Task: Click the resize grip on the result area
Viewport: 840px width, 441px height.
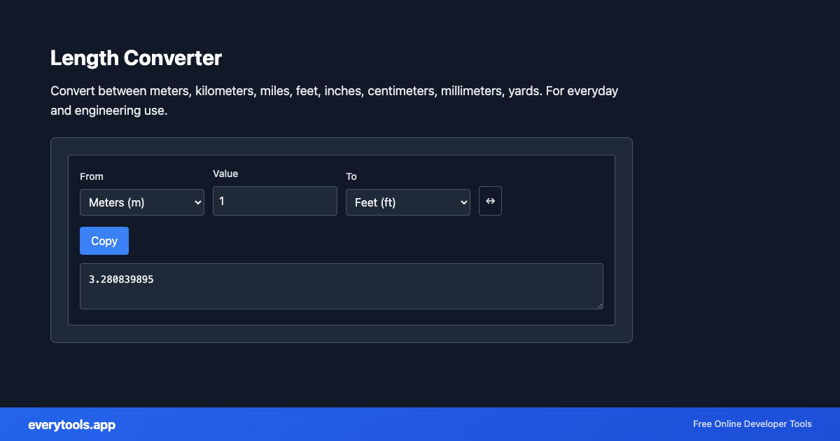Action: coord(600,306)
